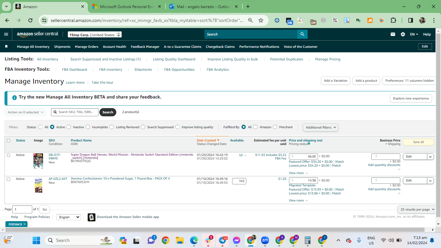Click the Add a product button
This screenshot has height=248, width=441.
click(x=366, y=81)
